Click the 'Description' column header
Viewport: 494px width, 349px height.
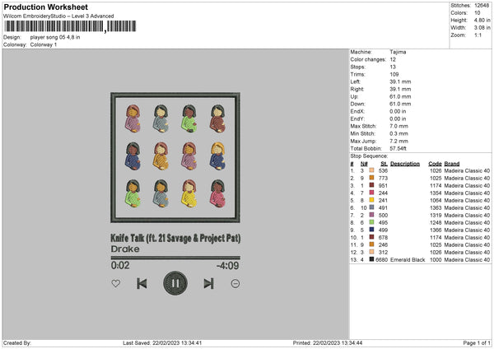[x=405, y=164]
